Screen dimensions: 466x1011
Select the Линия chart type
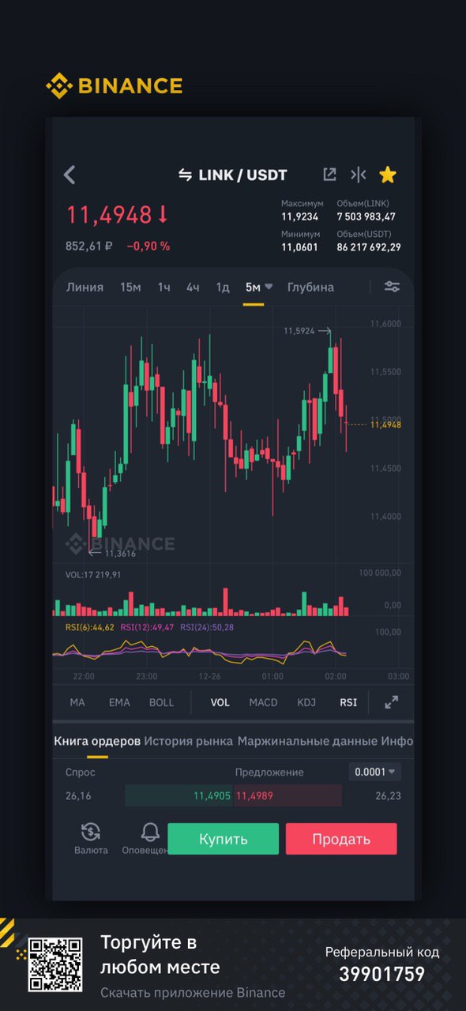pyautogui.click(x=85, y=288)
